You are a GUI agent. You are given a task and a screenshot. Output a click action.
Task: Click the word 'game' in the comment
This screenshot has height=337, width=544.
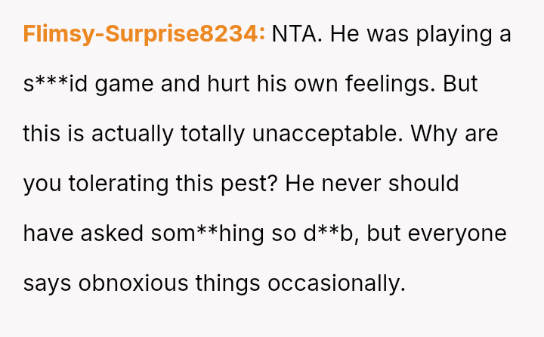coord(124,85)
